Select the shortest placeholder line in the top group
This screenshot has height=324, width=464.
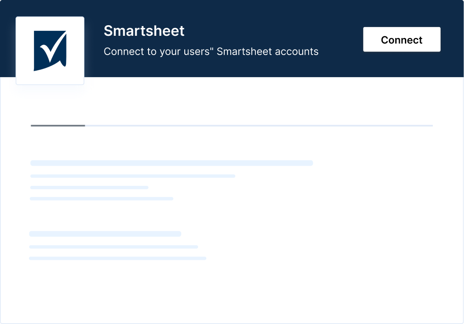[89, 187]
